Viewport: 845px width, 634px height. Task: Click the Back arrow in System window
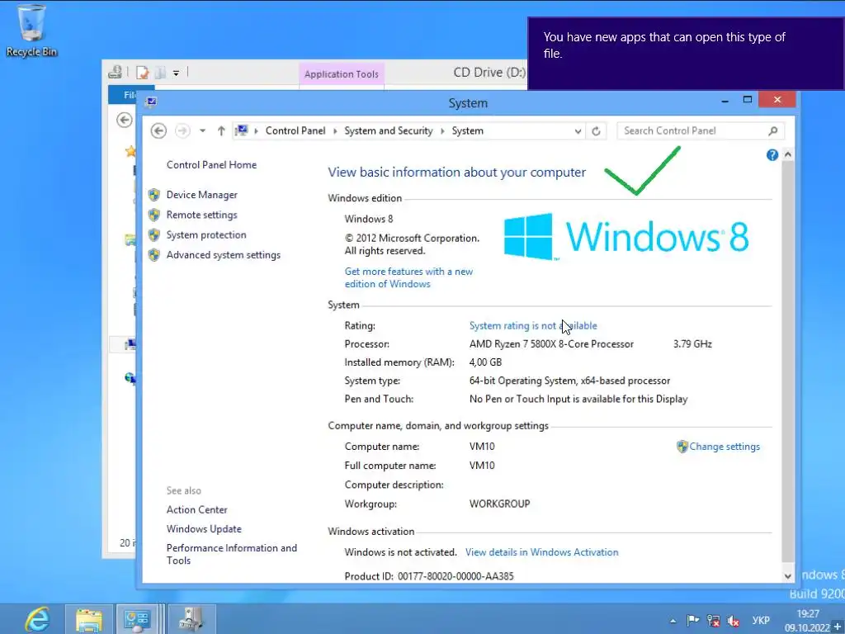(158, 131)
